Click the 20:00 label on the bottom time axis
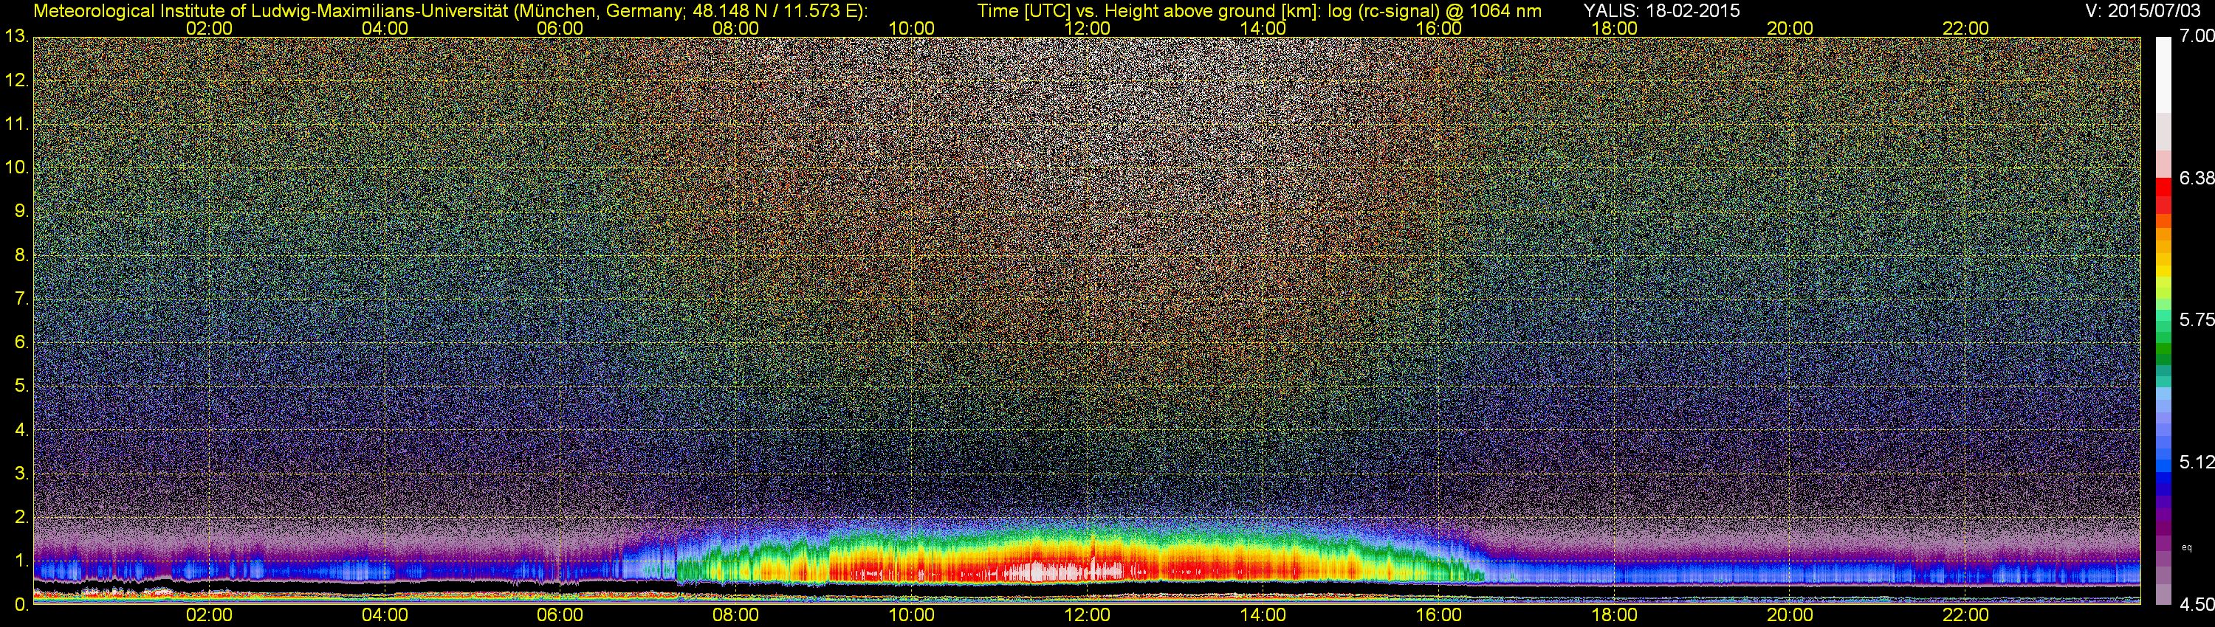This screenshot has height=627, width=2215. pos(1790,615)
